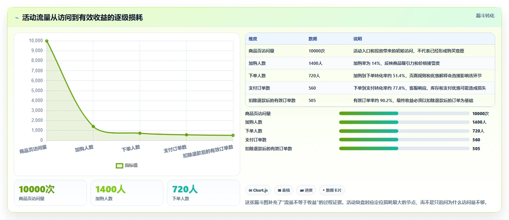This screenshot has height=220, width=509.
Task: Click the chart point for 扣除退款后的有效订单数
Action: click(233, 135)
